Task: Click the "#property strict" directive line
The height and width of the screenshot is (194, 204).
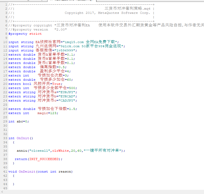Action: 25,34
